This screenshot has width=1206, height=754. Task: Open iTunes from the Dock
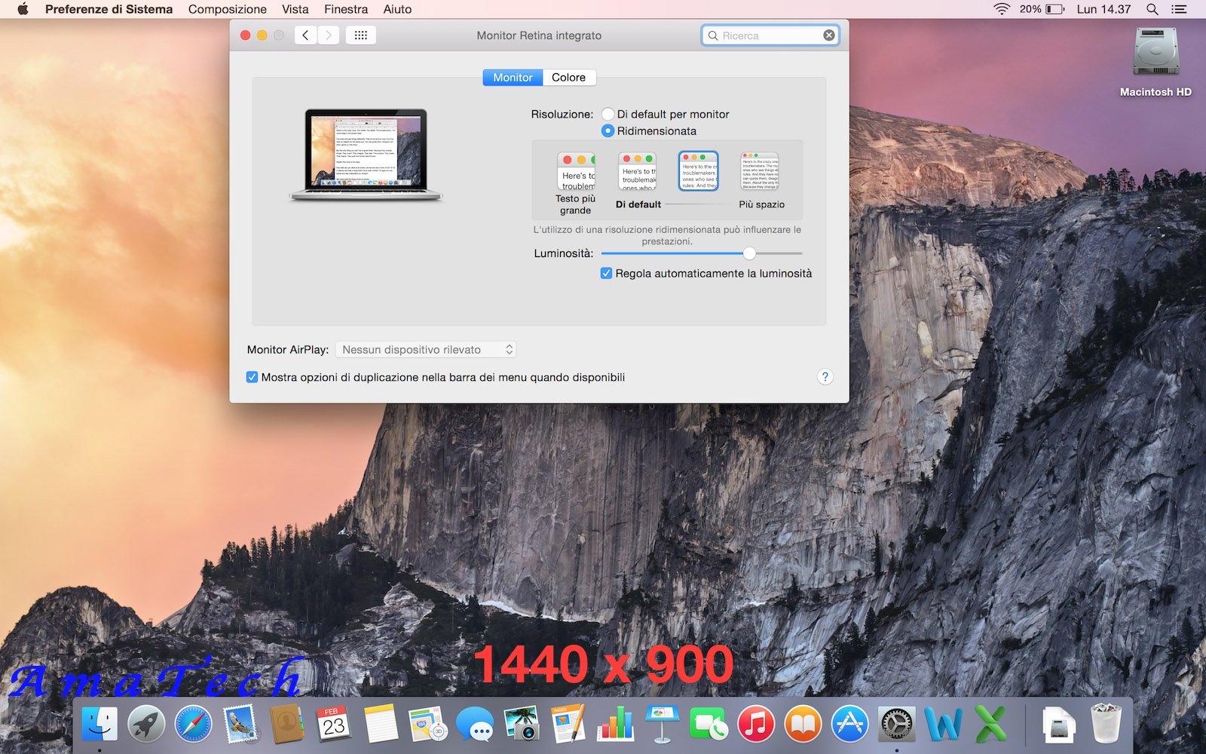[x=756, y=722]
